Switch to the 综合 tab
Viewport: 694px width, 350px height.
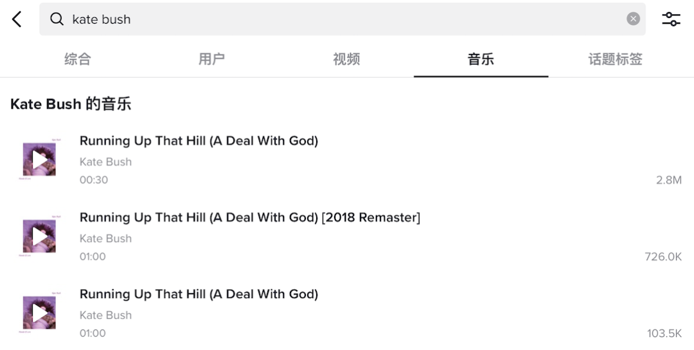[x=78, y=60]
